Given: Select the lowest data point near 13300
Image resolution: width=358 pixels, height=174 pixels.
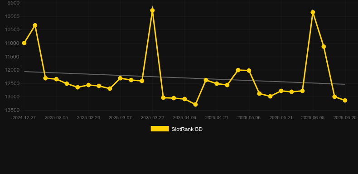Looking at the screenshot, I should (195, 104).
